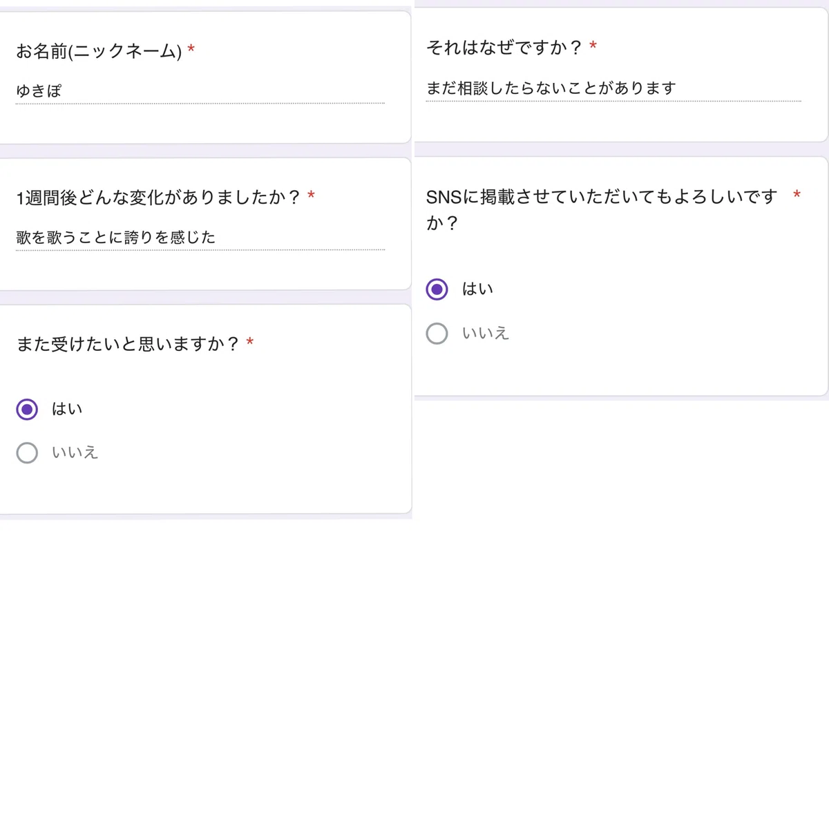Click the いいえ label under the SNS question
This screenshot has height=829, width=829.
[x=485, y=333]
